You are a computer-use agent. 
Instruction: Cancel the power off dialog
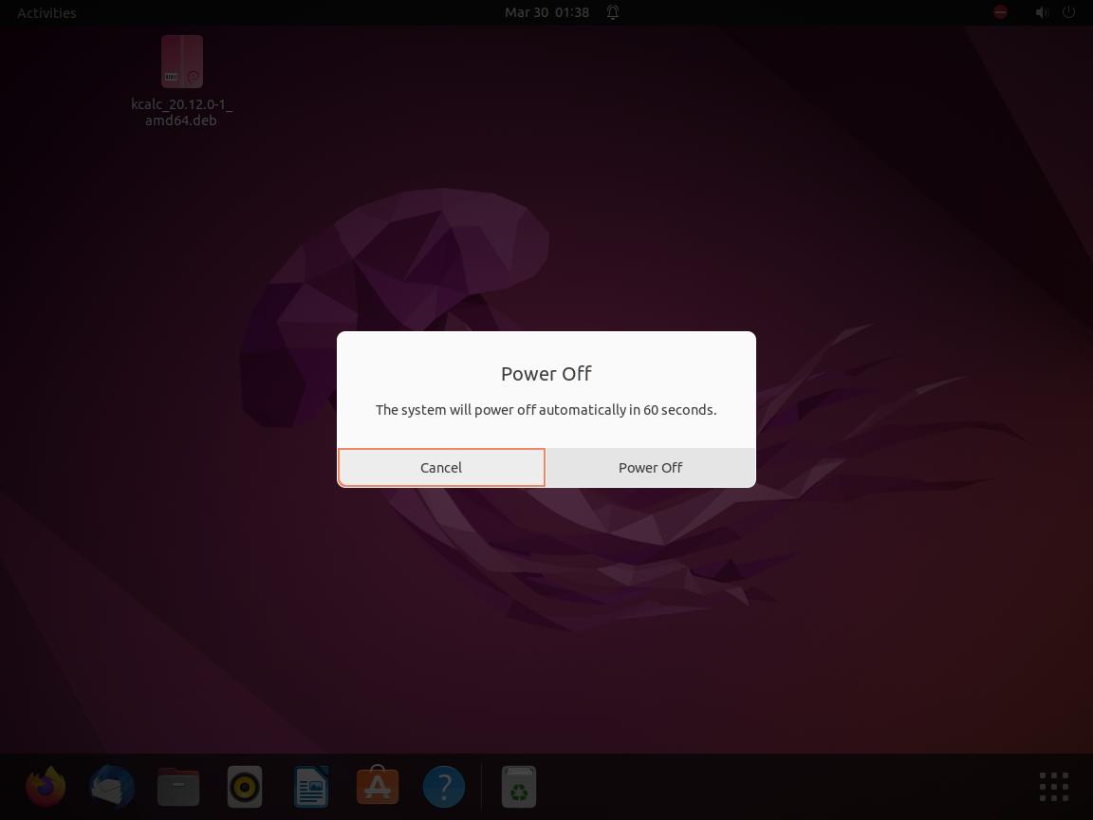click(441, 467)
